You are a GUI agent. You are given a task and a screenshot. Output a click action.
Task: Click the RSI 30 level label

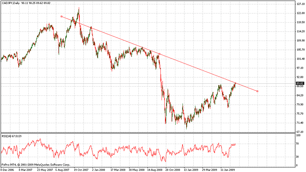pos(298,157)
